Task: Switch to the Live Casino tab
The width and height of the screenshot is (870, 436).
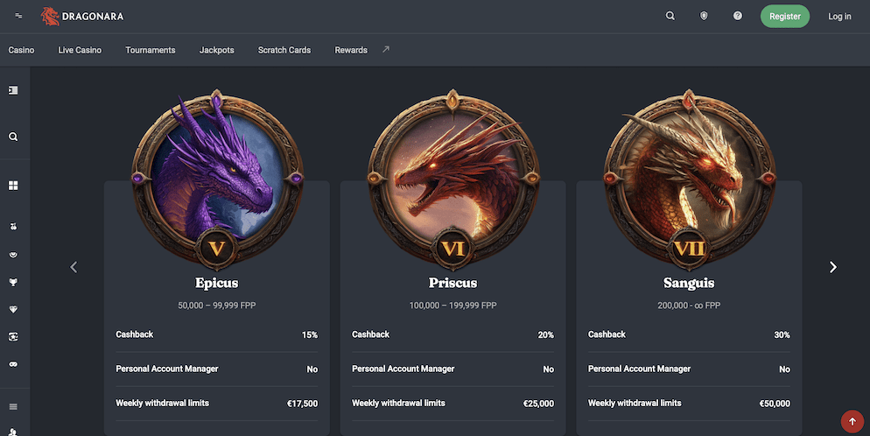Action: point(80,50)
